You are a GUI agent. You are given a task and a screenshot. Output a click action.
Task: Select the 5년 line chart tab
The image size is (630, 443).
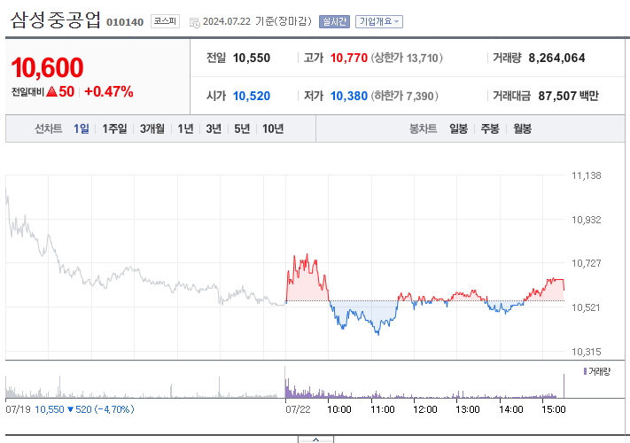242,128
